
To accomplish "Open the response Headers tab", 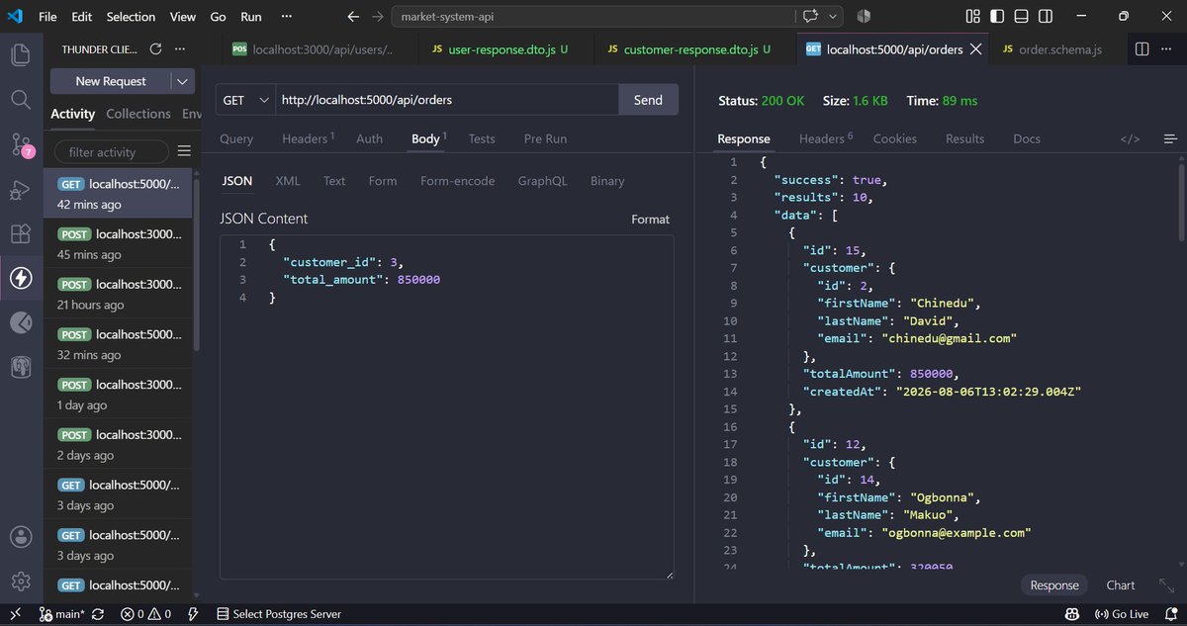I will click(x=825, y=139).
